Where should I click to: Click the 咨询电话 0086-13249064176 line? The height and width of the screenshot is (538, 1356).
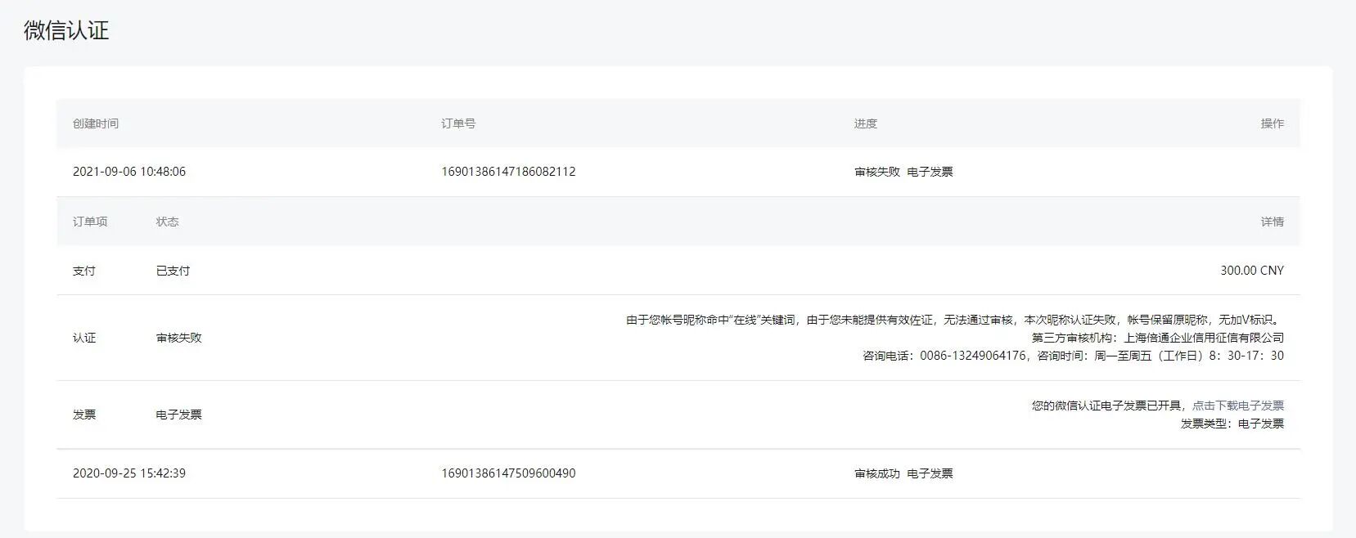[1074, 356]
